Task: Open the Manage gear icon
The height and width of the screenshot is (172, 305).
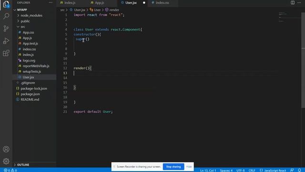Action: (x=6, y=161)
